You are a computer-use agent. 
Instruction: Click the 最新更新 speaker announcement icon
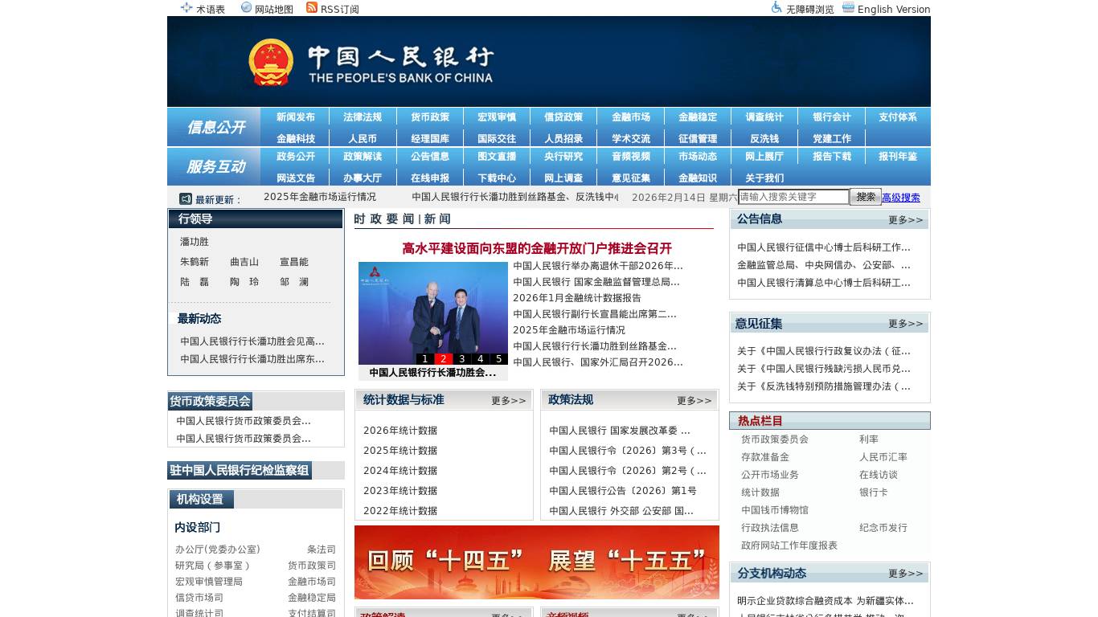(x=186, y=198)
